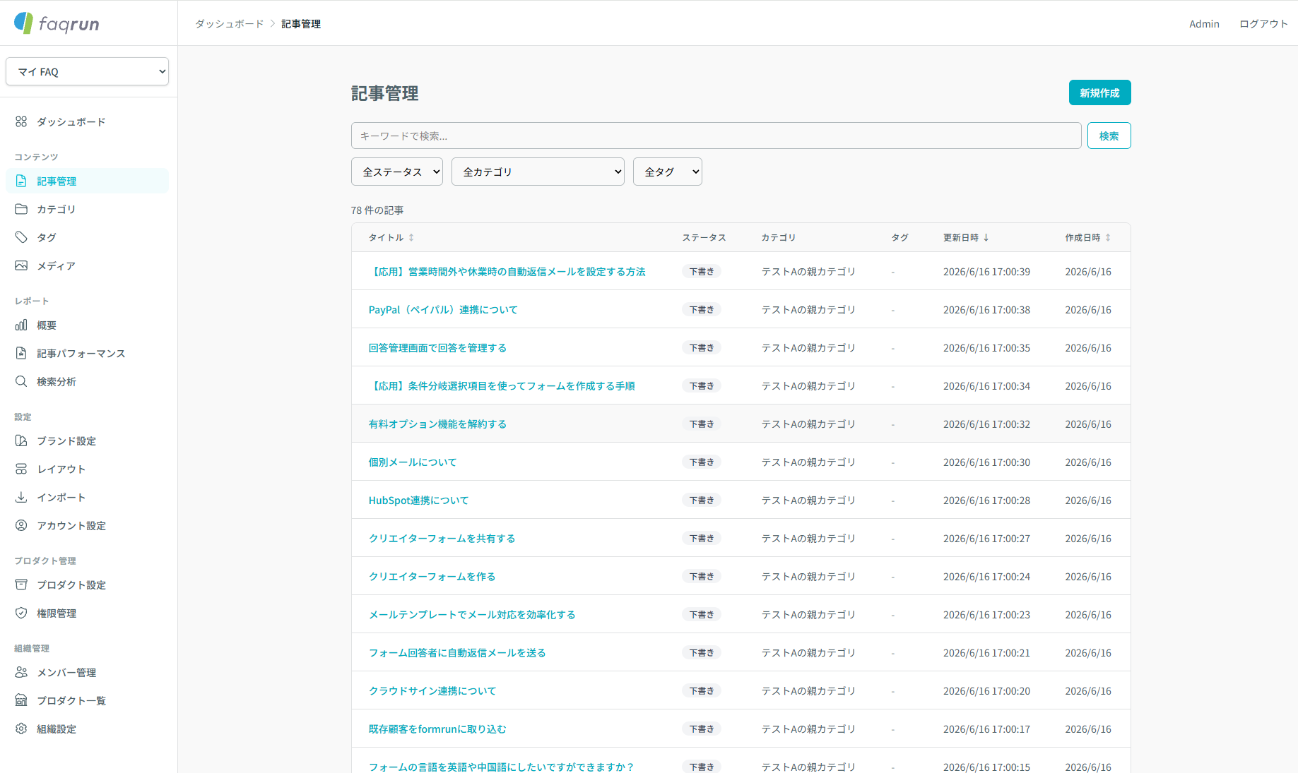1298x773 pixels.
Task: Open article クラウドサイン連携について
Action: 432,690
